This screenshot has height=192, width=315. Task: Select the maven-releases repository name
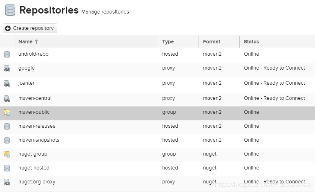(37, 126)
